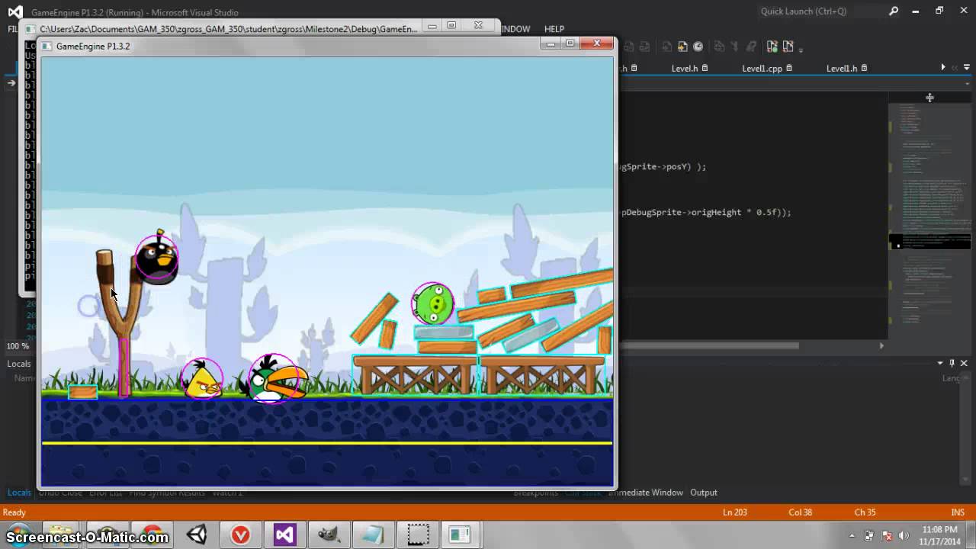Click the green big-beaked bird in the game
The width and height of the screenshot is (976, 549).
click(x=275, y=379)
